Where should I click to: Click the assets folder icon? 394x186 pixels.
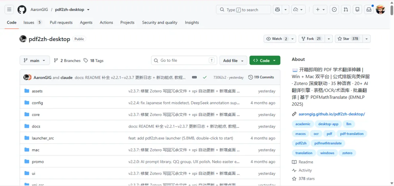[27, 91]
